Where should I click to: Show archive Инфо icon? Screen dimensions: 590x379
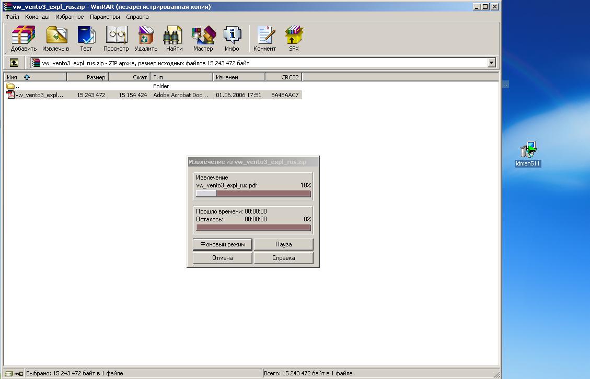pyautogui.click(x=232, y=35)
